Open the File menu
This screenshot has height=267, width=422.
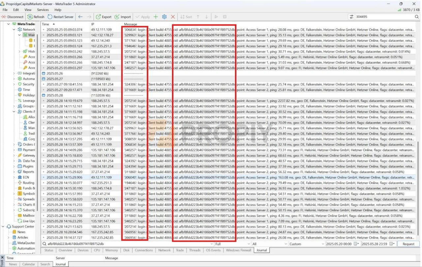pyautogui.click(x=5, y=10)
